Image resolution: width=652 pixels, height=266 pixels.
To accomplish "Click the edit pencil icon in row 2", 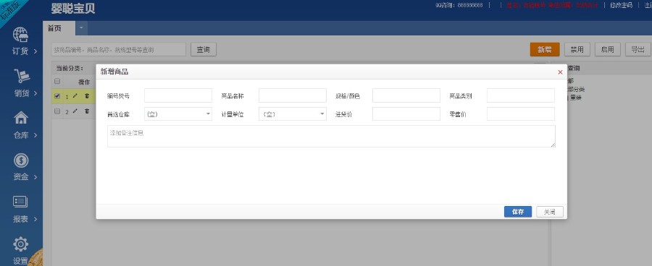I will (75, 111).
